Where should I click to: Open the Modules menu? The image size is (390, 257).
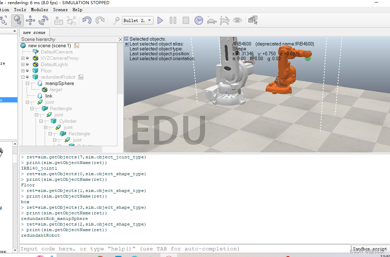[x=39, y=10]
